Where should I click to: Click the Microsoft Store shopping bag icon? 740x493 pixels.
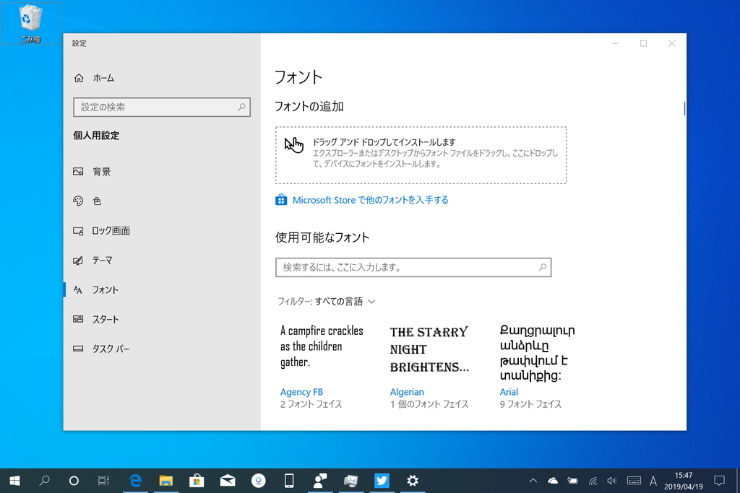click(x=281, y=199)
